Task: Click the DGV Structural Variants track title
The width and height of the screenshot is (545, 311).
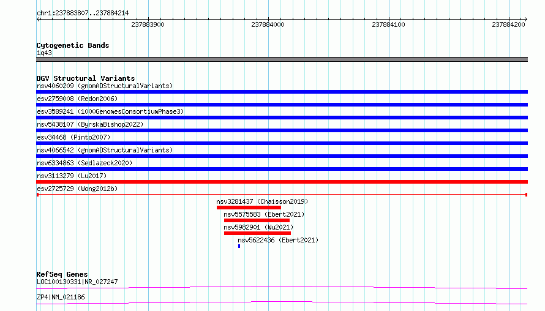Action: coord(86,78)
